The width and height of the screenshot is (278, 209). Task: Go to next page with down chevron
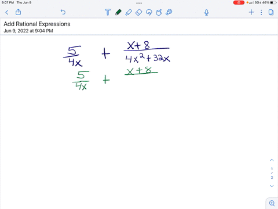[x=272, y=186]
